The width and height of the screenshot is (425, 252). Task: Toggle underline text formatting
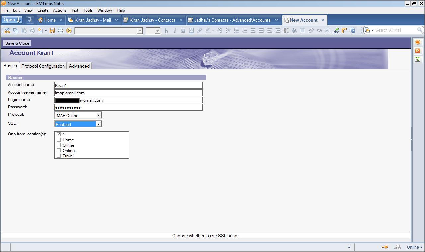[x=183, y=31]
